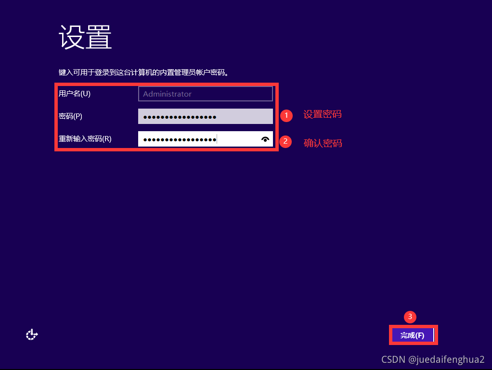Focus the 重新输入密码(R) confirm field
This screenshot has height=370, width=492.
[206, 139]
